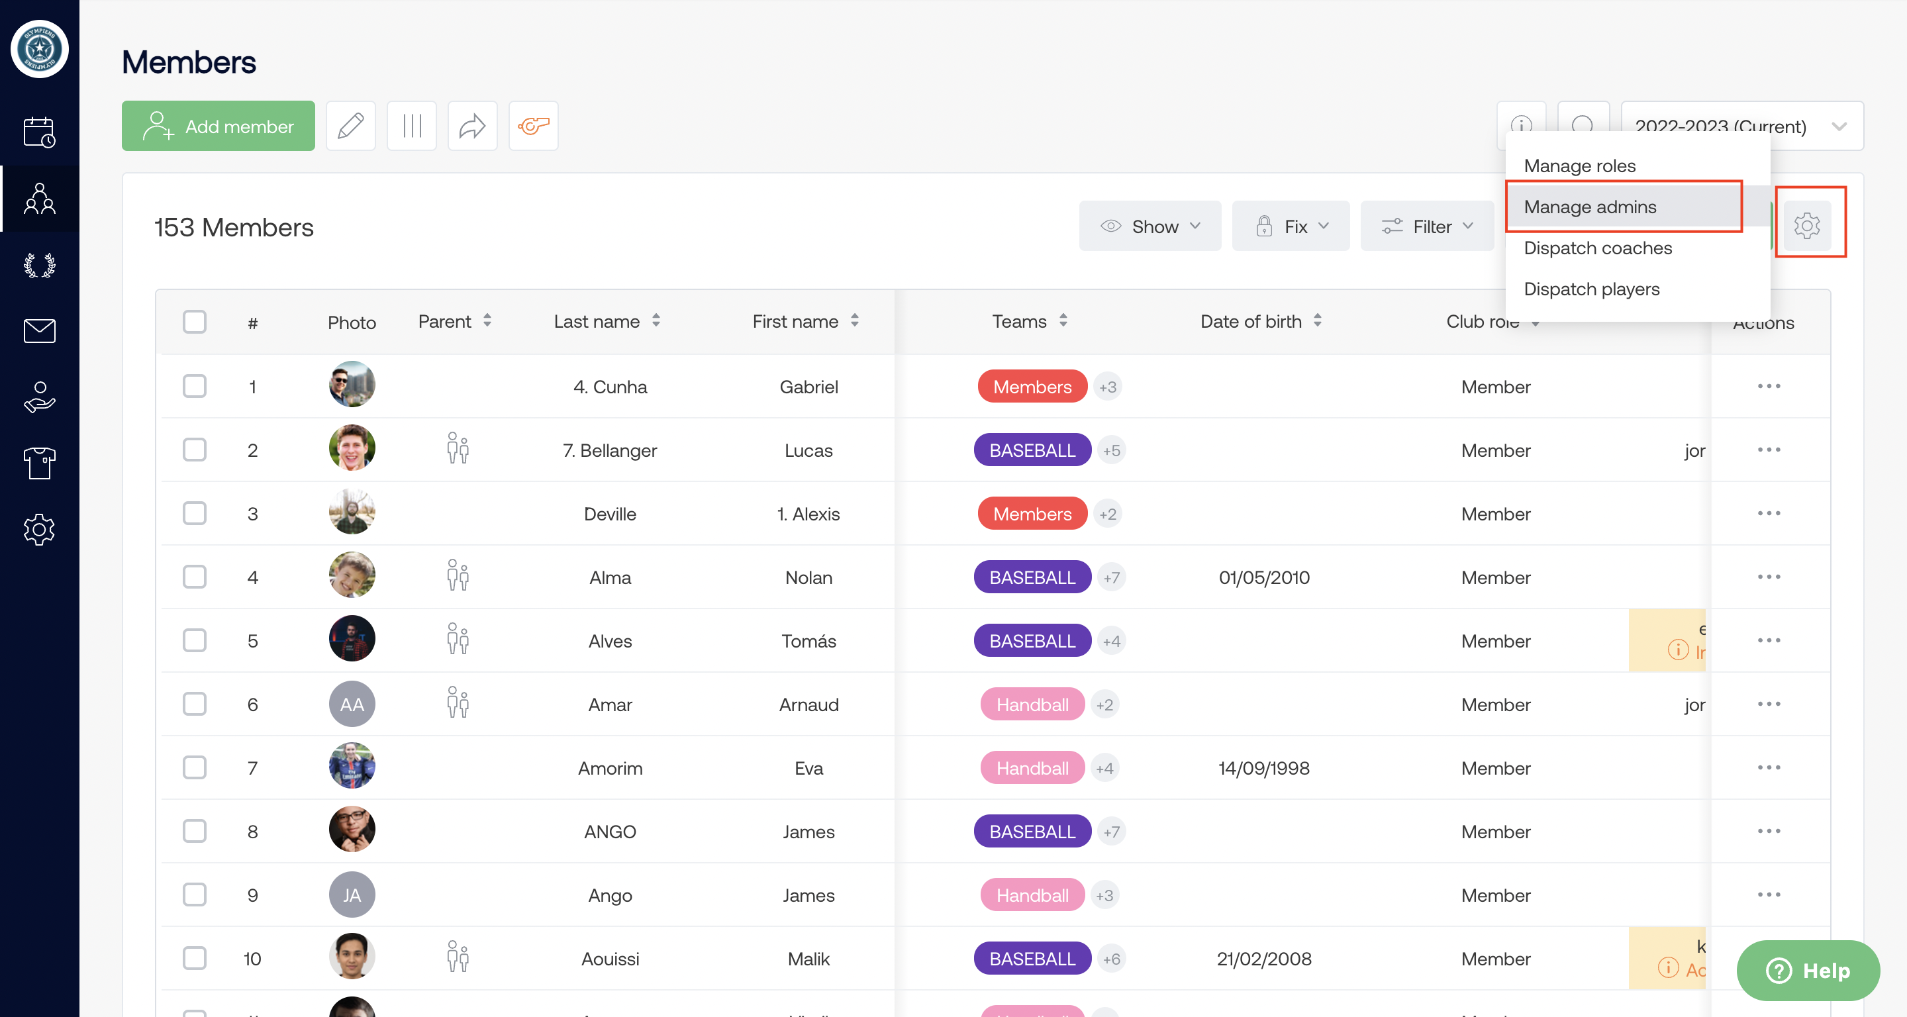
Task: Open the jersey shop icon in sidebar
Action: 39,463
